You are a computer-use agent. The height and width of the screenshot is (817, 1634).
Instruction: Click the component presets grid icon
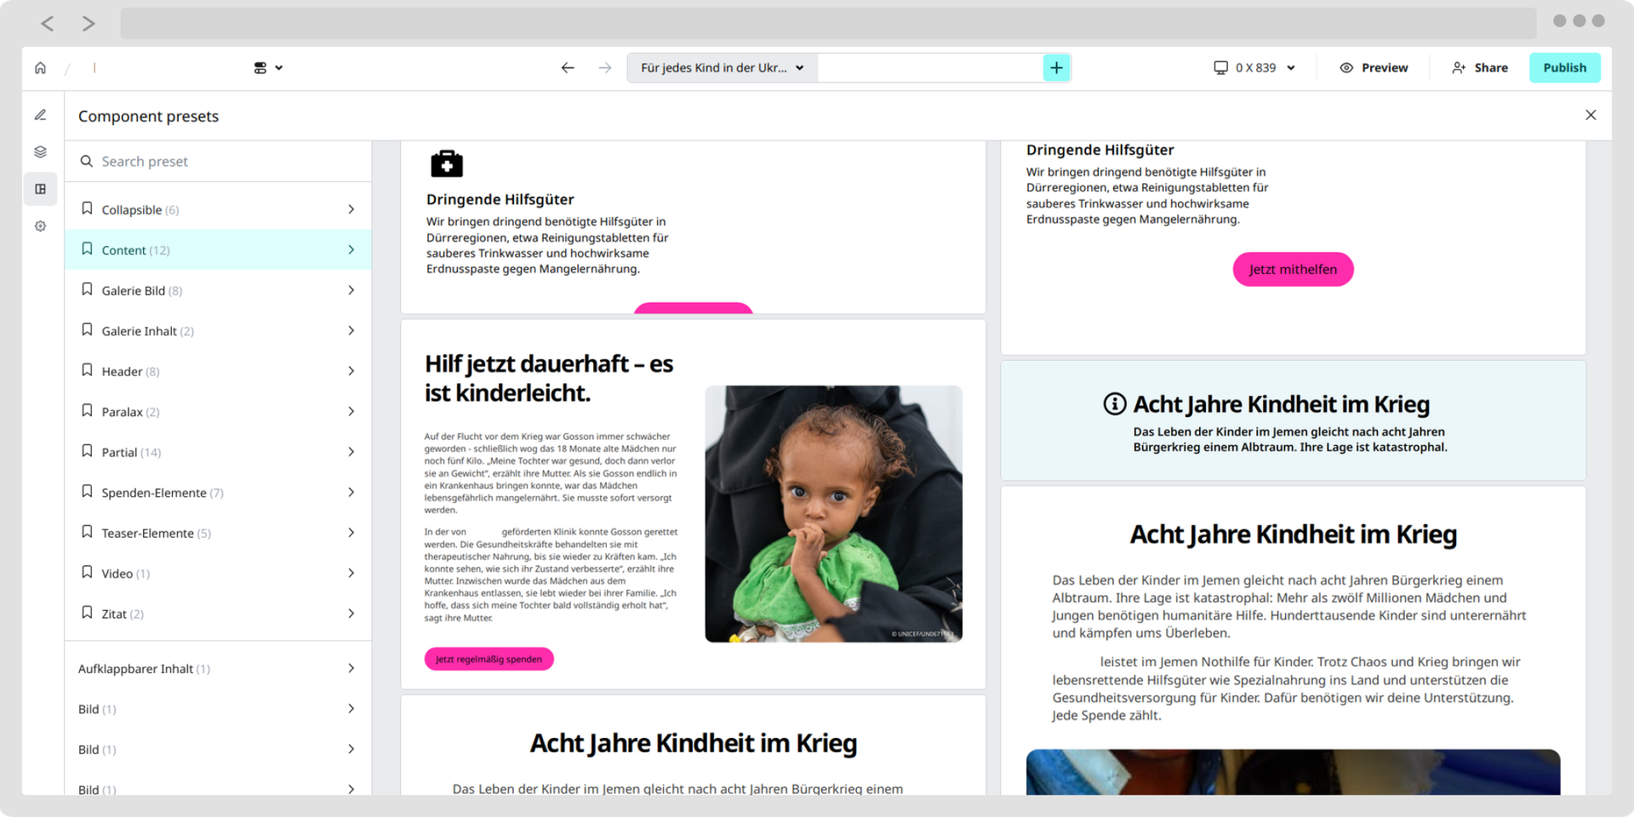coord(40,189)
